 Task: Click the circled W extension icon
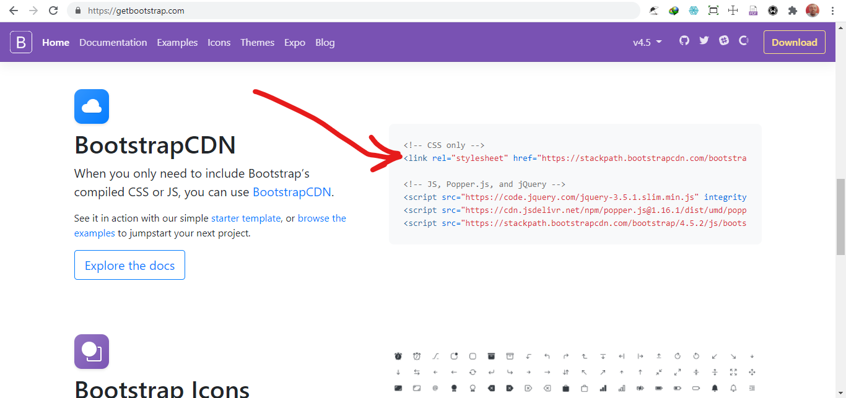tap(773, 11)
